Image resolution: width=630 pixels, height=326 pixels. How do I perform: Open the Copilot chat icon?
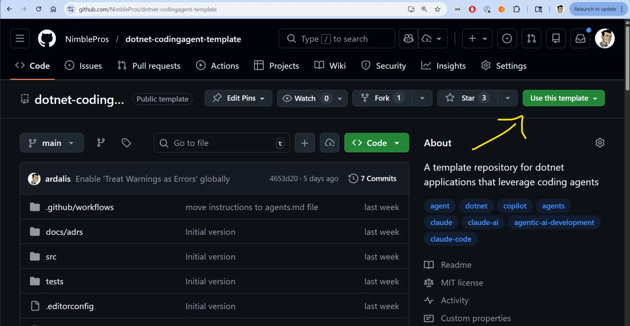[408, 39]
